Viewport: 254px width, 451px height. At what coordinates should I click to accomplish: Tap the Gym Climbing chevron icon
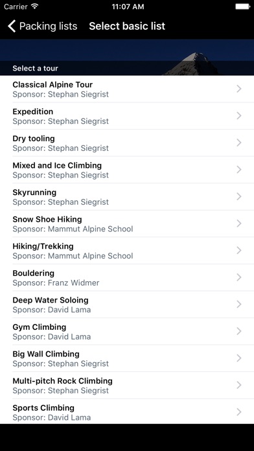coord(238,331)
